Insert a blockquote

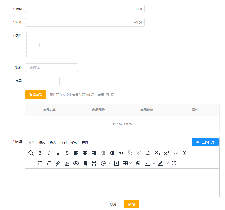[121, 153]
